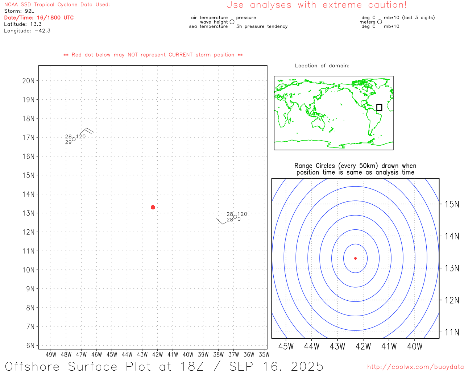Screen dimensions: 464x371
Task: Click 'Storm: 92L' text
Action: tap(19, 11)
